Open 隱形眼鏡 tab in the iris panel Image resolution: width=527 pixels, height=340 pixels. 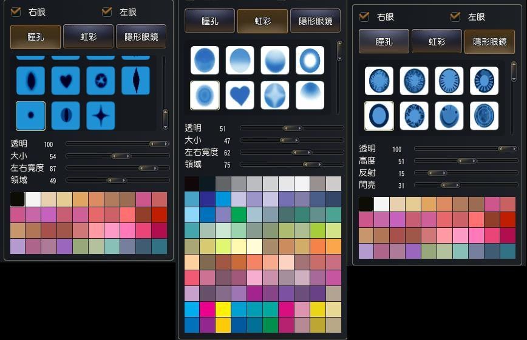click(315, 21)
